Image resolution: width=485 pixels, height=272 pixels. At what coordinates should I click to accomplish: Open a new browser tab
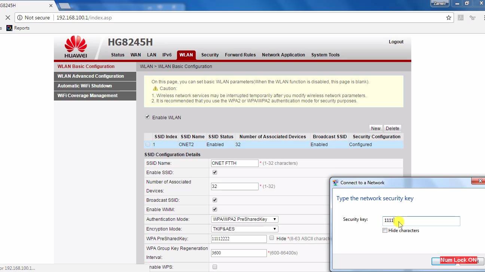click(x=64, y=6)
